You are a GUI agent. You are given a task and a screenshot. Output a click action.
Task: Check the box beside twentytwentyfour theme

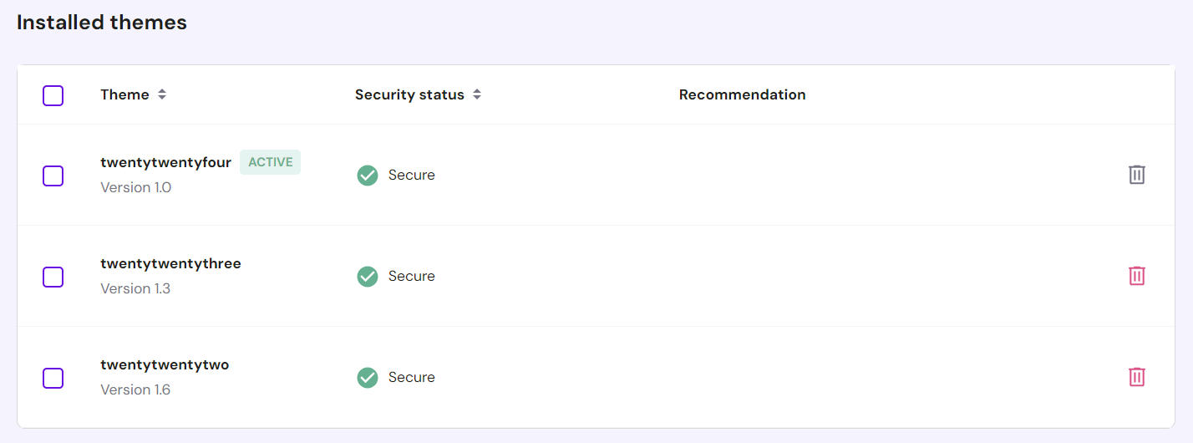(x=53, y=176)
